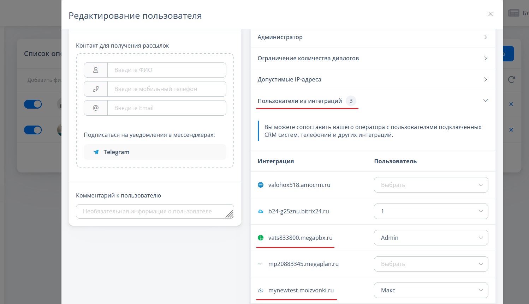The image size is (529, 304).
Task: Open the Admin dropdown for vats833800.megapbx.ru
Action: point(431,238)
